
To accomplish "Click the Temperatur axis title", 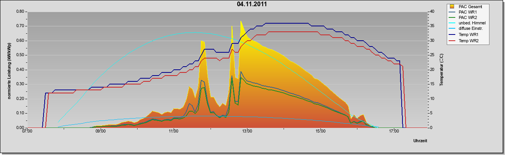I will coord(441,70).
